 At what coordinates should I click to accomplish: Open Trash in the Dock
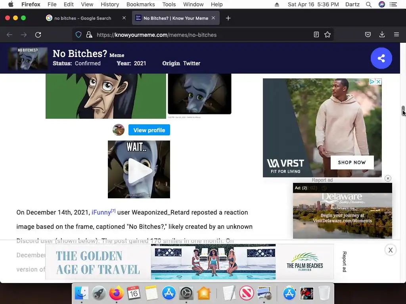pyautogui.click(x=324, y=293)
